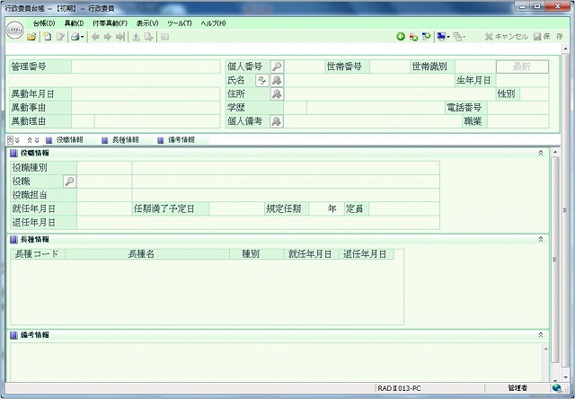Click the lookup icon next to 個人備考

277,120
